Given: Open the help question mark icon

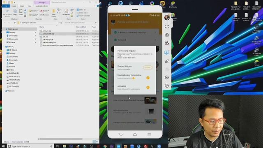Looking at the screenshot, I should (167, 86).
